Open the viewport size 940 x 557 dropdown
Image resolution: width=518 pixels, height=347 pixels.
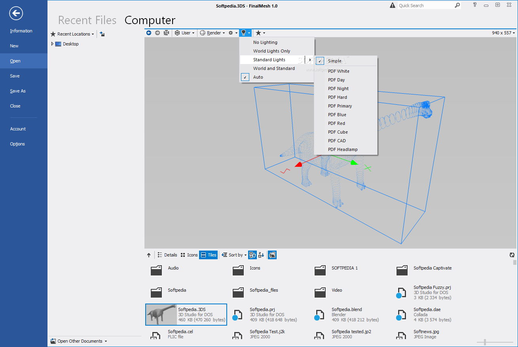click(503, 33)
